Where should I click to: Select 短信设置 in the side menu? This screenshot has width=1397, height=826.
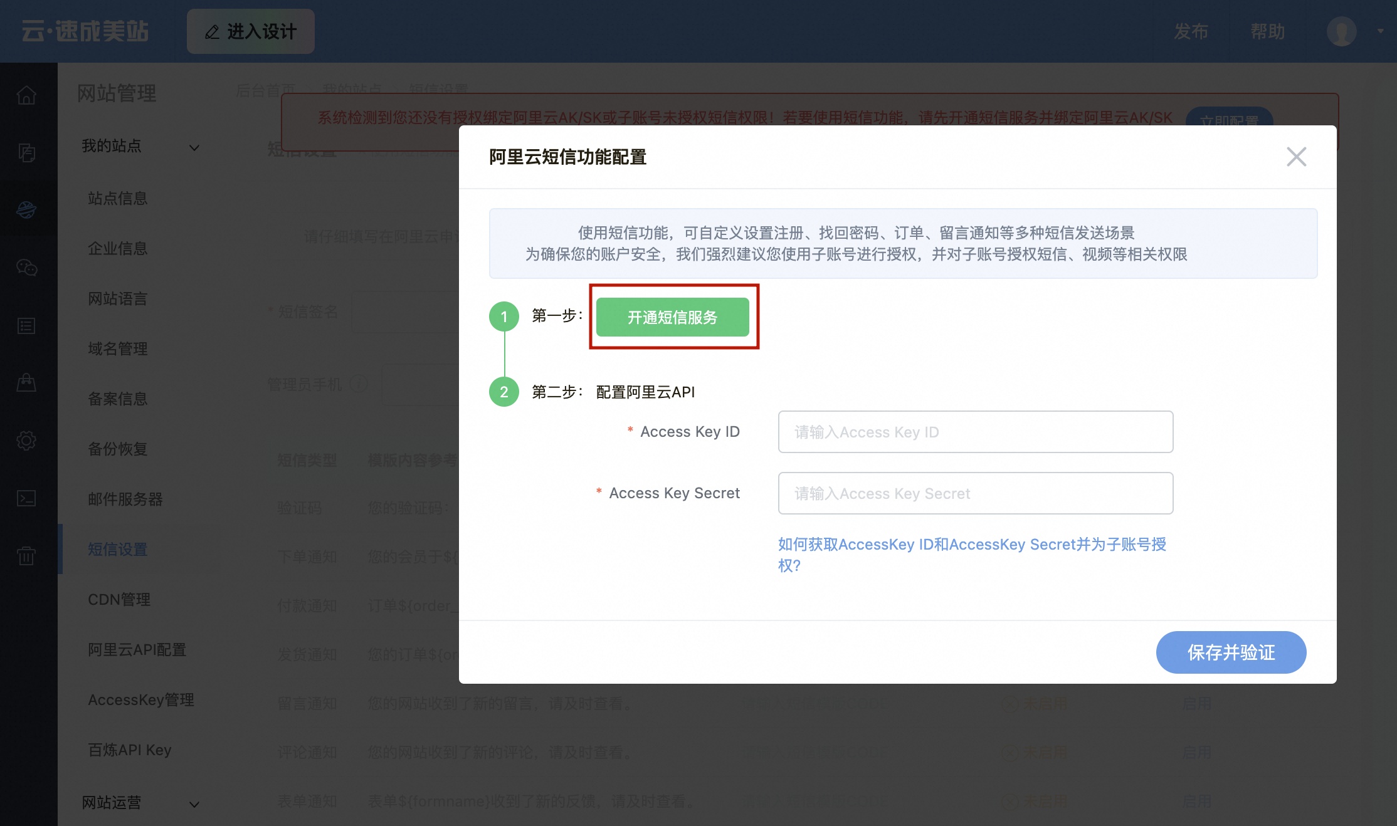pyautogui.click(x=118, y=550)
